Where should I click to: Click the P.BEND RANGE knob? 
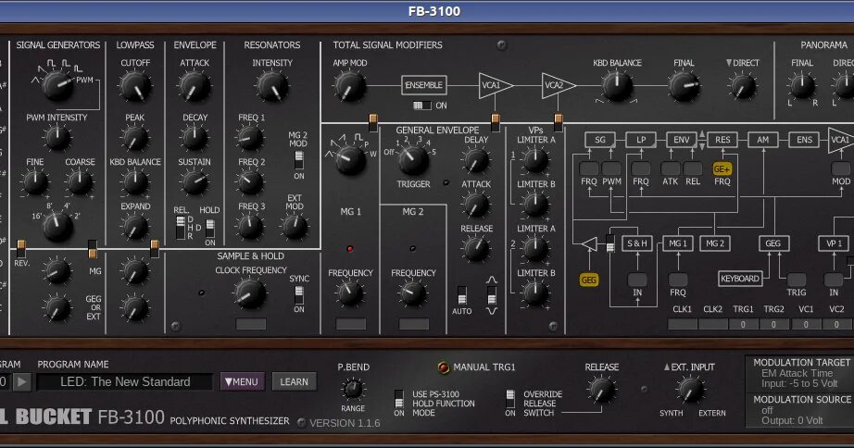click(x=353, y=389)
